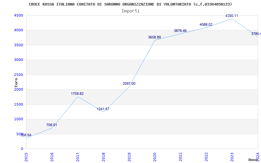Click the Croce Rossa Italiana chart title

(130, 4)
